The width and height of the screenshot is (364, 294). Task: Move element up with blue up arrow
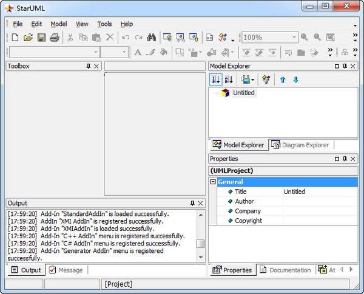283,79
